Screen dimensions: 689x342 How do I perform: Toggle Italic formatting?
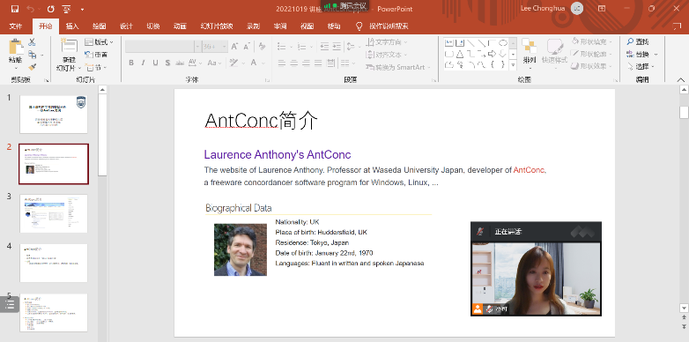pyautogui.click(x=143, y=63)
